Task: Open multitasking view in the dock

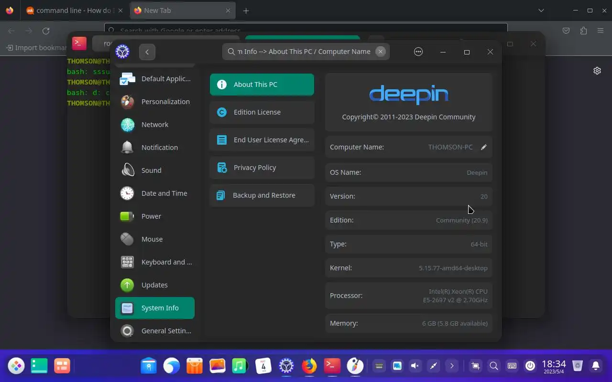Action: (x=62, y=366)
